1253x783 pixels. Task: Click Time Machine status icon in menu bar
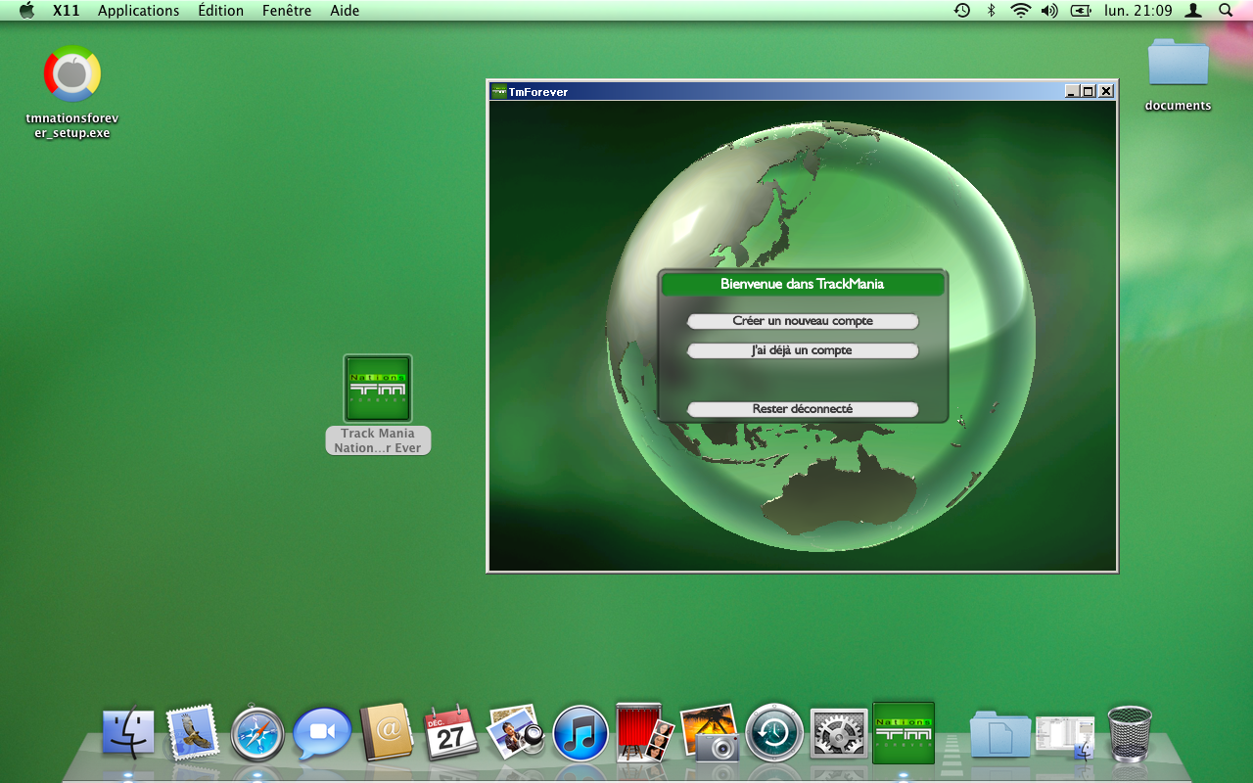962,11
